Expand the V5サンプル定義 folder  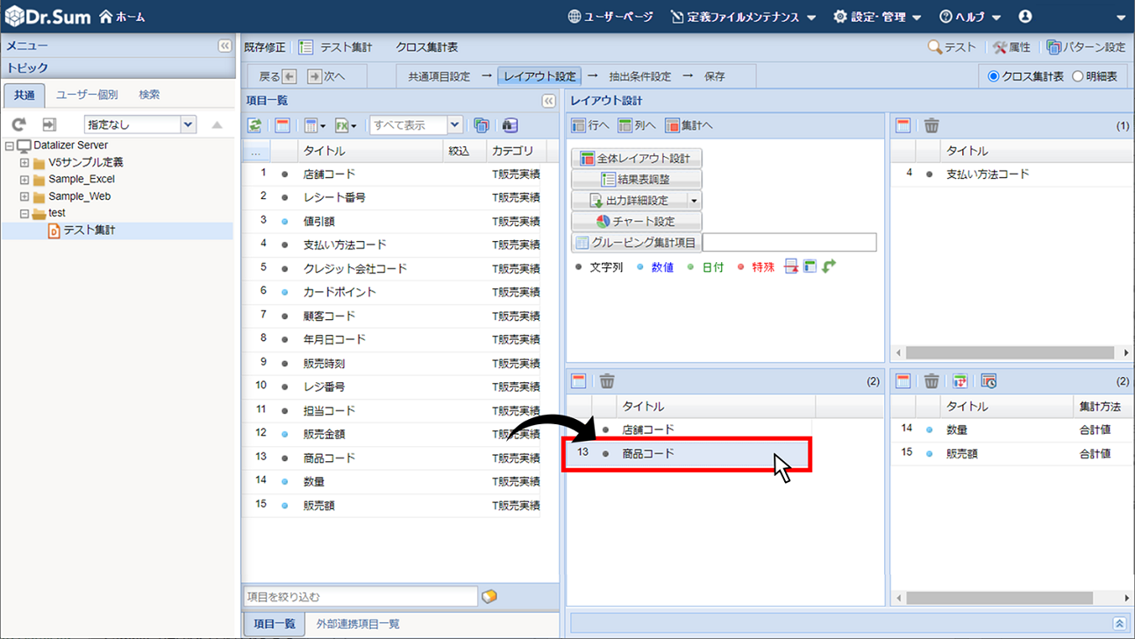(x=25, y=163)
